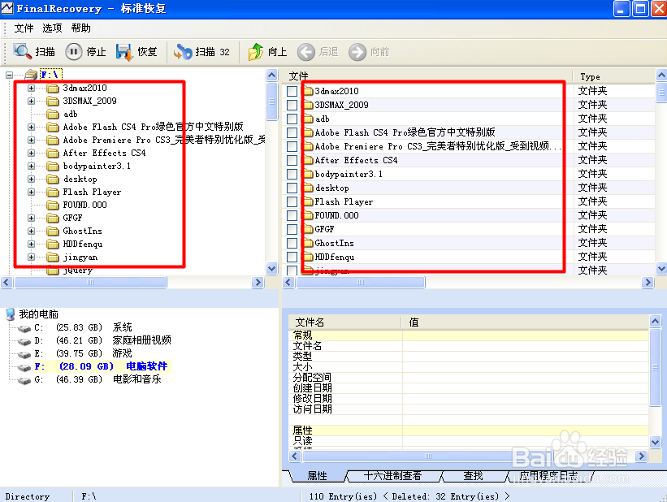Image resolution: width=667 pixels, height=502 pixels.
Task: Click the F:\ root folder icon in tree
Action: click(31, 76)
